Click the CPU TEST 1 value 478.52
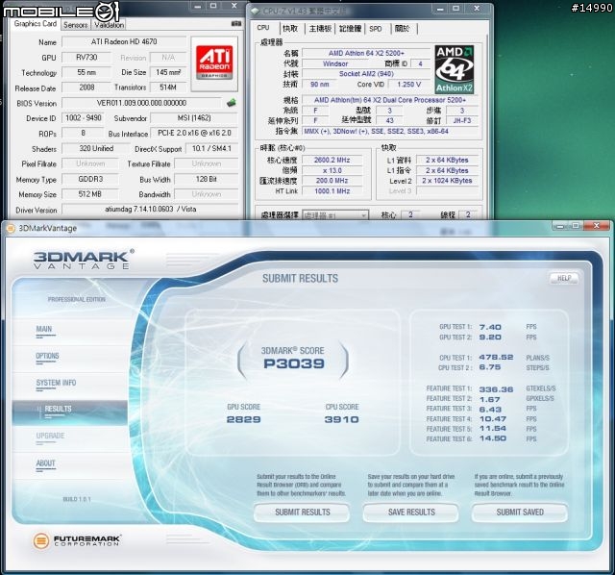The height and width of the screenshot is (575, 615). [496, 357]
